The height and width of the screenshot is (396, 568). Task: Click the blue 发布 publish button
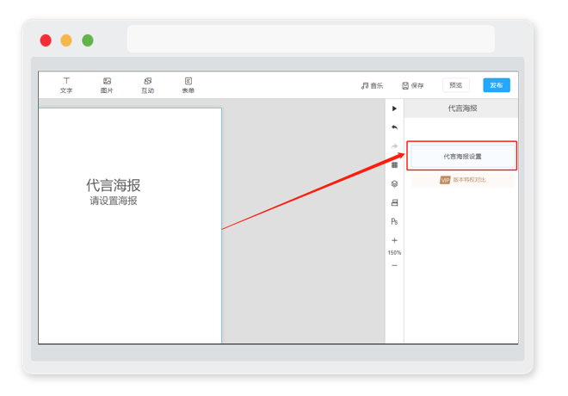click(497, 85)
